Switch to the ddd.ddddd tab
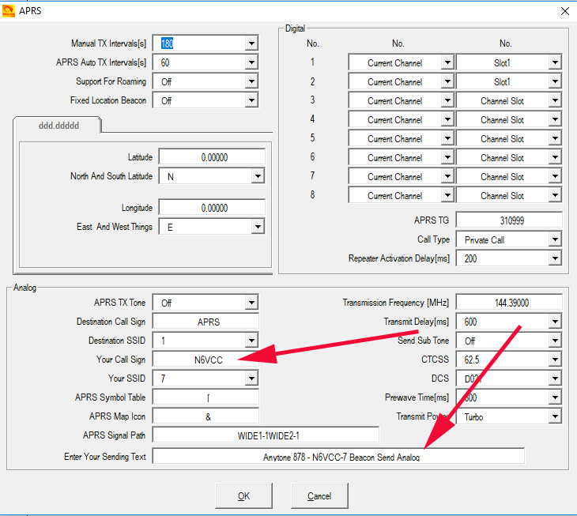This screenshot has height=516, width=577. [58, 126]
